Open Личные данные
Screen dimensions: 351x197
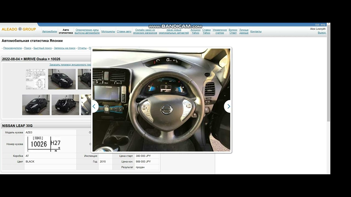point(244,31)
